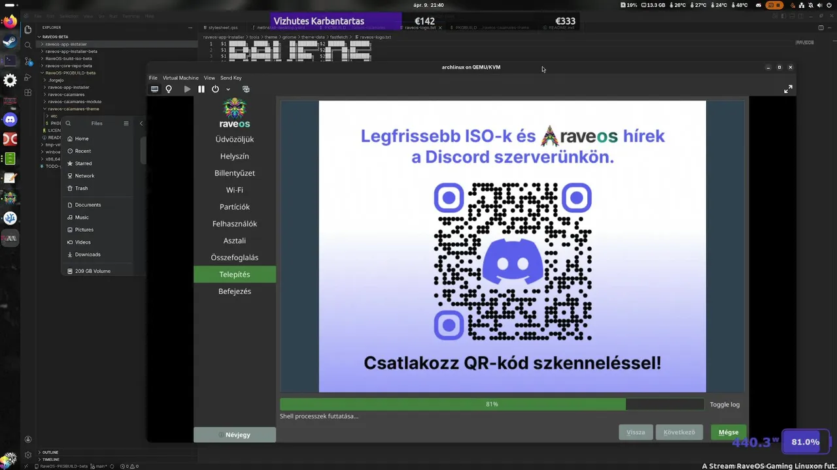Click main* branch in status bar
This screenshot has height=470, width=837.
[x=99, y=466]
